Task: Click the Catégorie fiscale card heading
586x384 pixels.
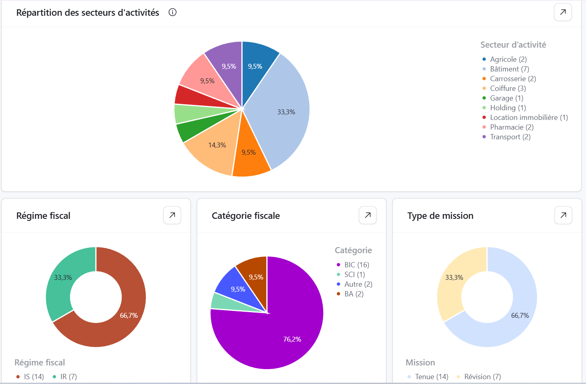Action: click(x=246, y=216)
